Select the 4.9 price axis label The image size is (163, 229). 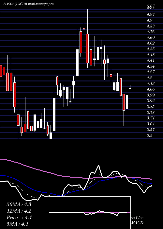(x=150, y=20)
